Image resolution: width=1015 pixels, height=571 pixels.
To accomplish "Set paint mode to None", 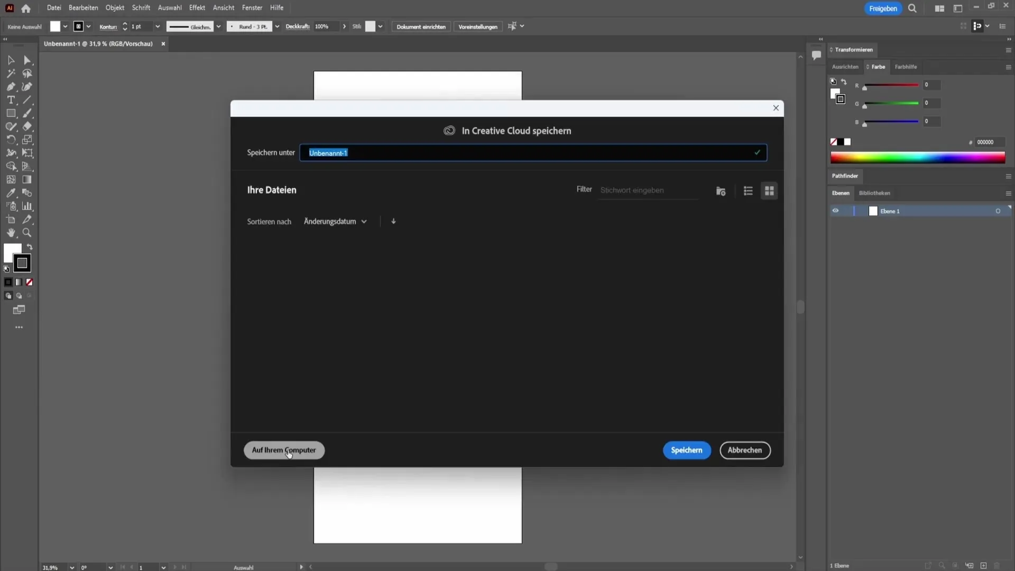I will click(30, 282).
